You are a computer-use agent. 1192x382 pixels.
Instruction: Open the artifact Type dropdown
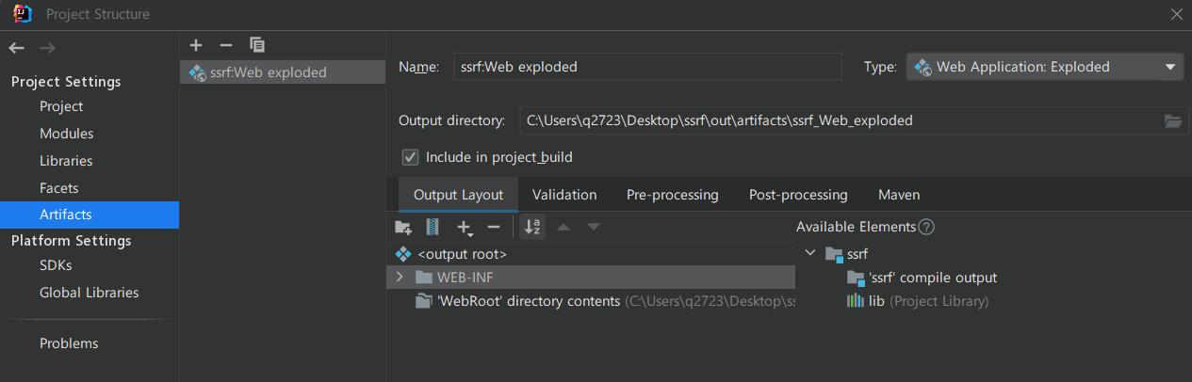pyautogui.click(x=1044, y=67)
